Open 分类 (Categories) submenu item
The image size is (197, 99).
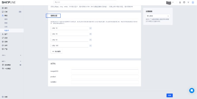click(6, 27)
